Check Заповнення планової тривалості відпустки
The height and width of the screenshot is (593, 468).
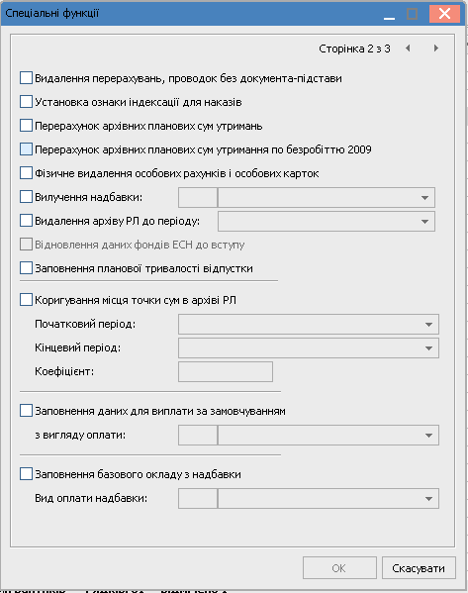pyautogui.click(x=26, y=268)
